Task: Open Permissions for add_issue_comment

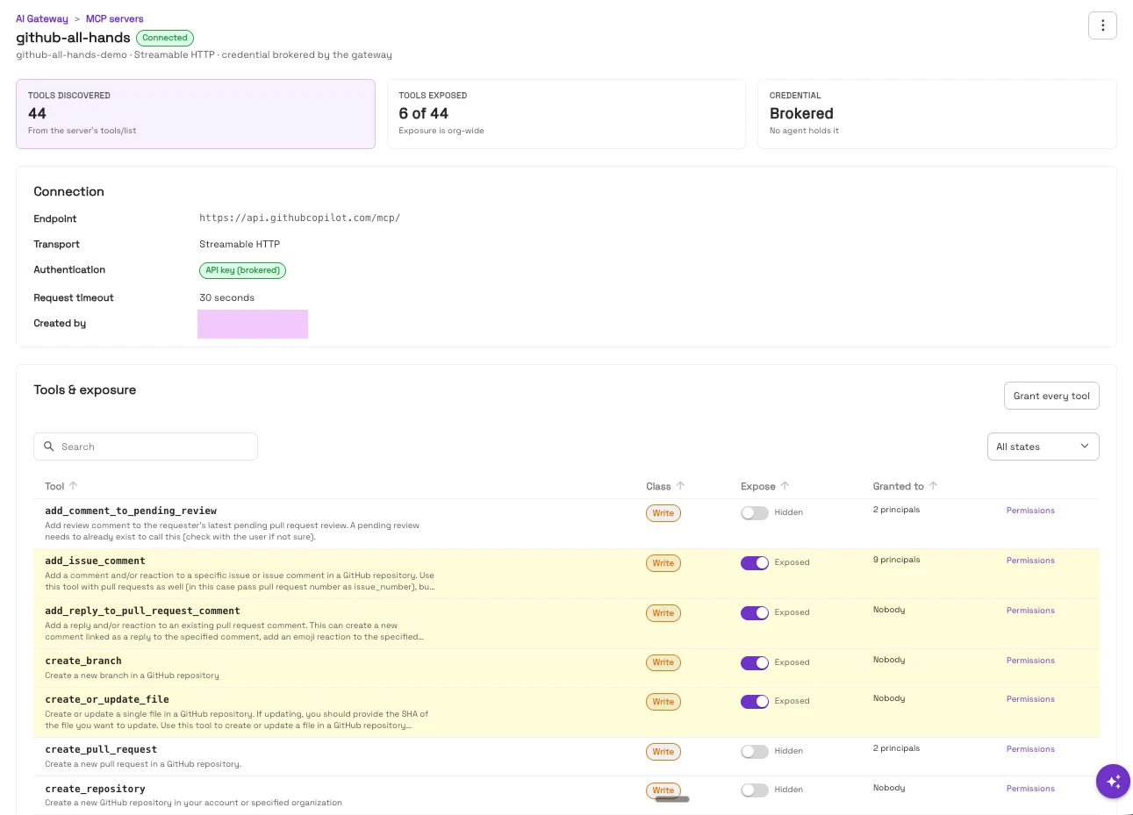Action: click(1030, 561)
